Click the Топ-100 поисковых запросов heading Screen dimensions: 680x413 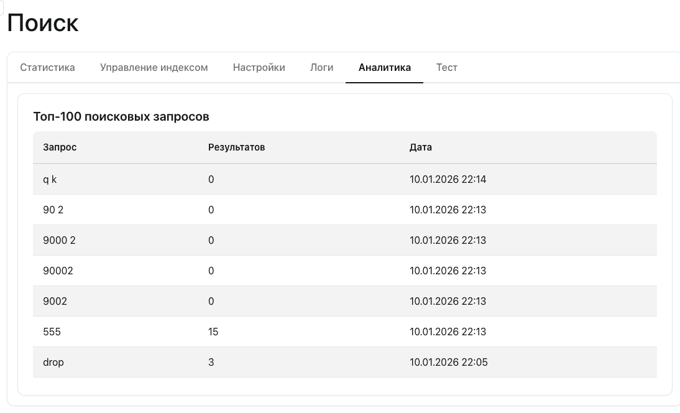click(121, 117)
